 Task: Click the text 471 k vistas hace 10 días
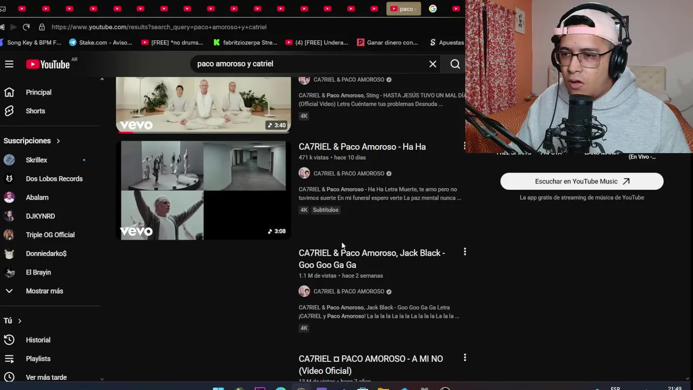(332, 158)
